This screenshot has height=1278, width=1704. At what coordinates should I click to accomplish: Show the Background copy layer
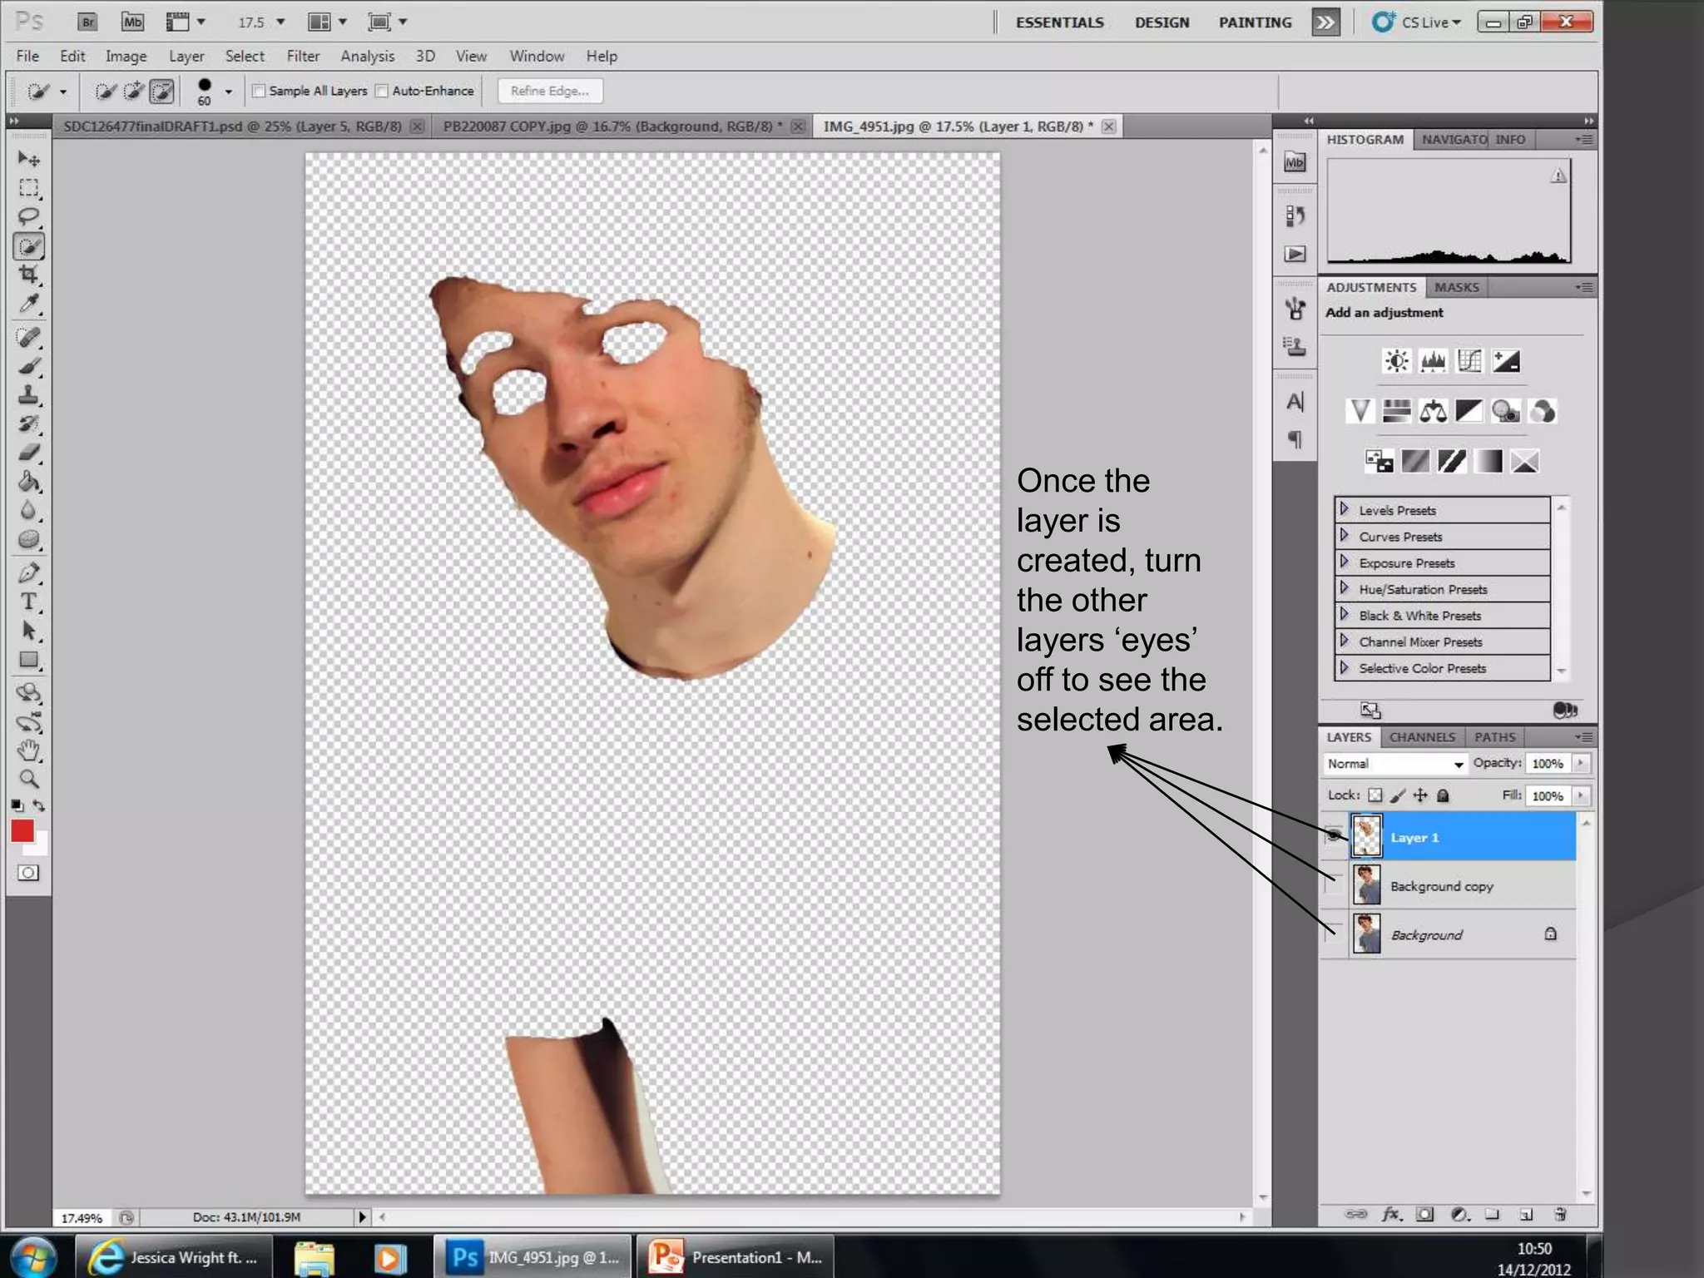pos(1334,884)
